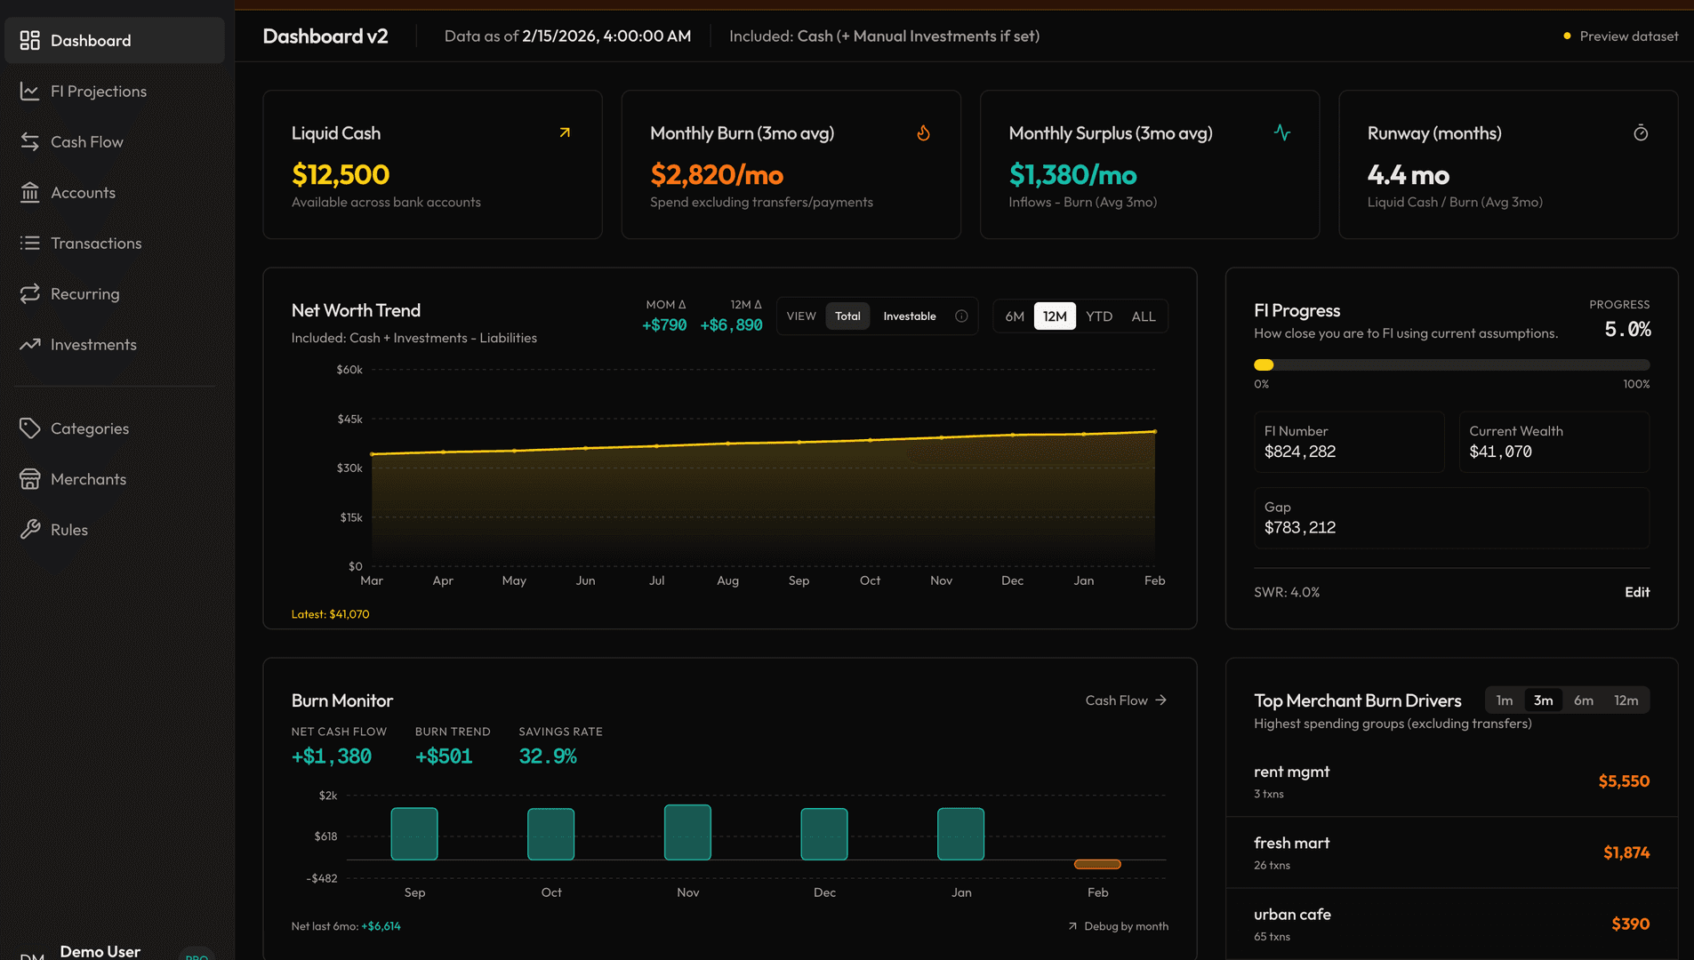Click the flame icon on Monthly Burn card
The image size is (1694, 960).
click(x=923, y=133)
